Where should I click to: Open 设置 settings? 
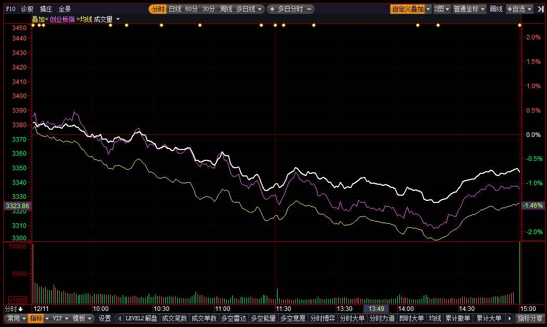pyautogui.click(x=105, y=318)
